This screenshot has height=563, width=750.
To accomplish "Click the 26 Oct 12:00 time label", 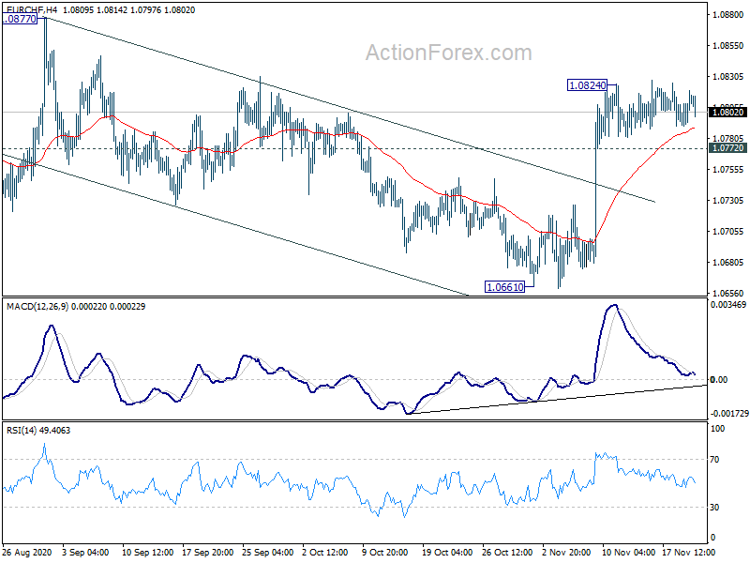I will click(x=507, y=552).
